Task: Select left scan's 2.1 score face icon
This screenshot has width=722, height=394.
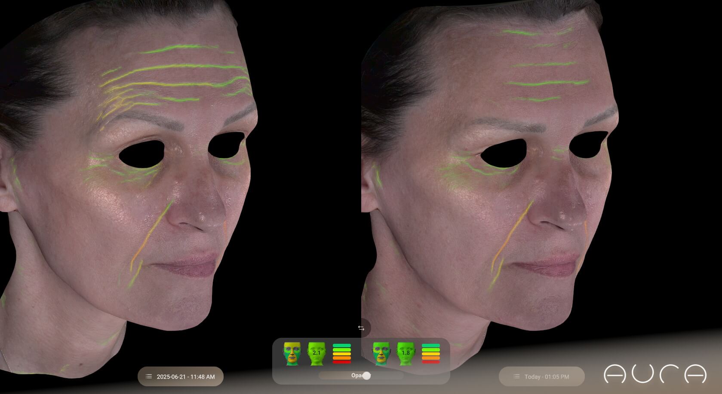Action: [316, 354]
